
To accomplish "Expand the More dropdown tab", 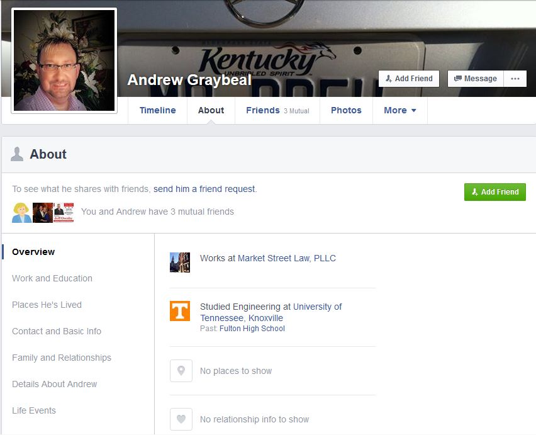I will click(x=400, y=110).
